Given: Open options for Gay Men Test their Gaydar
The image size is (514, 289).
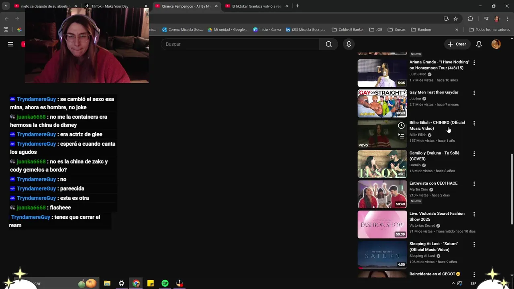Looking at the screenshot, I should coord(474,93).
